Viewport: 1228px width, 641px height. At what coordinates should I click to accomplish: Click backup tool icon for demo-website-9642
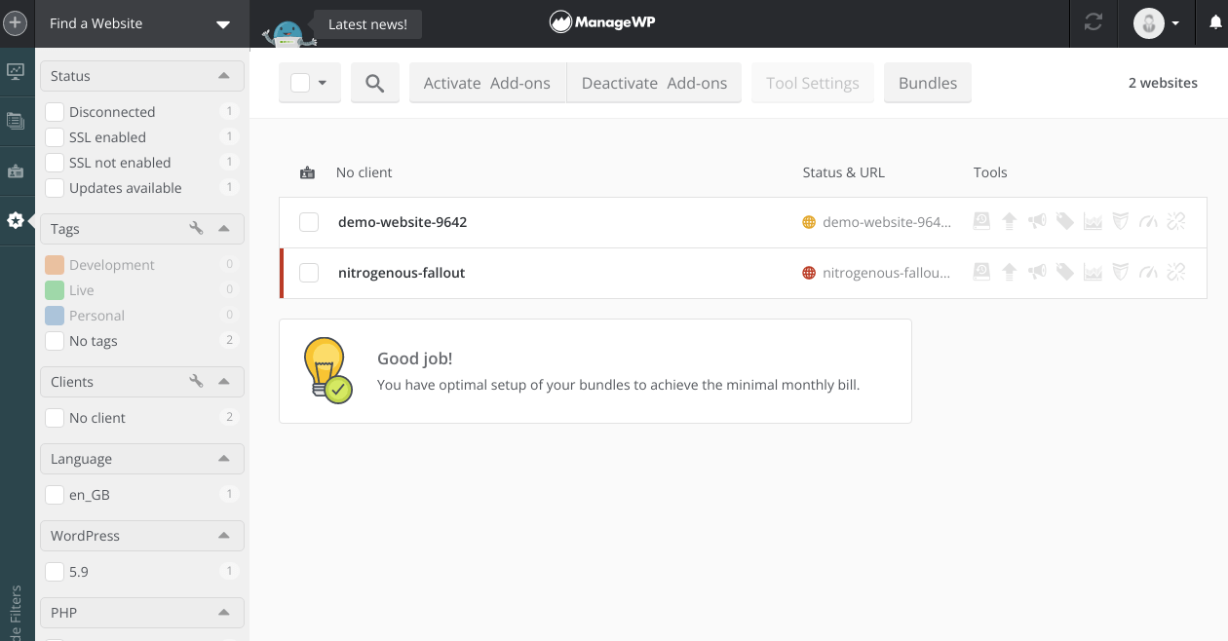981,222
